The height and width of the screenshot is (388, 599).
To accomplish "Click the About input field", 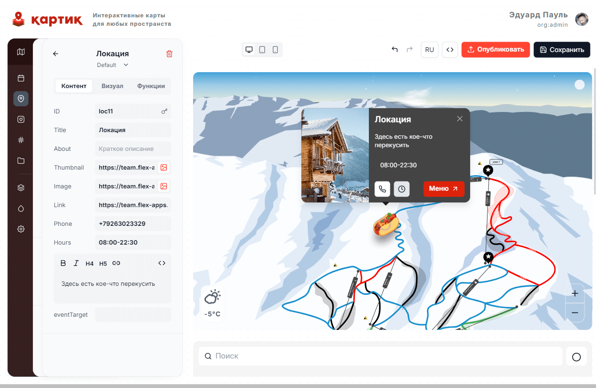I will tap(133, 149).
